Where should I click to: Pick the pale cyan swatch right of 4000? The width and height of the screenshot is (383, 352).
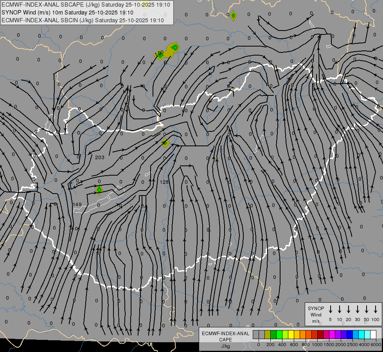[x=367, y=335]
